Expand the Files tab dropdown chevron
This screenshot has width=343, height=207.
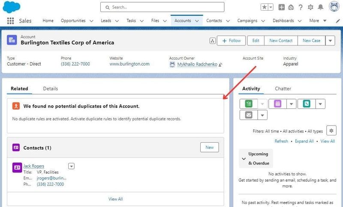coord(165,21)
